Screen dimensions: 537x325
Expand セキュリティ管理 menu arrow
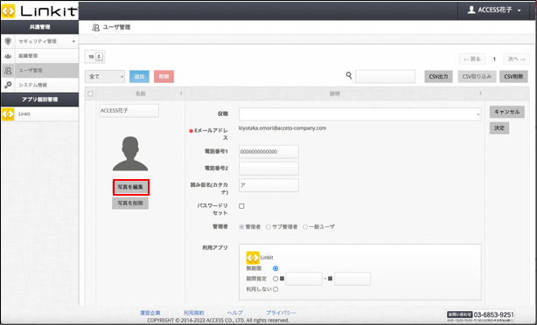pyautogui.click(x=73, y=42)
